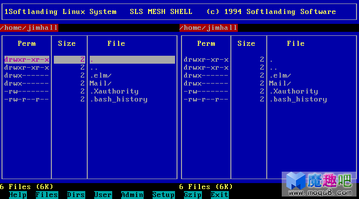Open the Setup menu
The height and width of the screenshot is (199, 359).
[x=164, y=195]
